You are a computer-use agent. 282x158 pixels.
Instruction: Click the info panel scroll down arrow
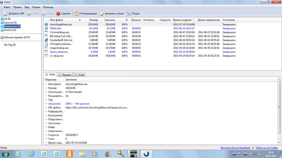(279, 143)
